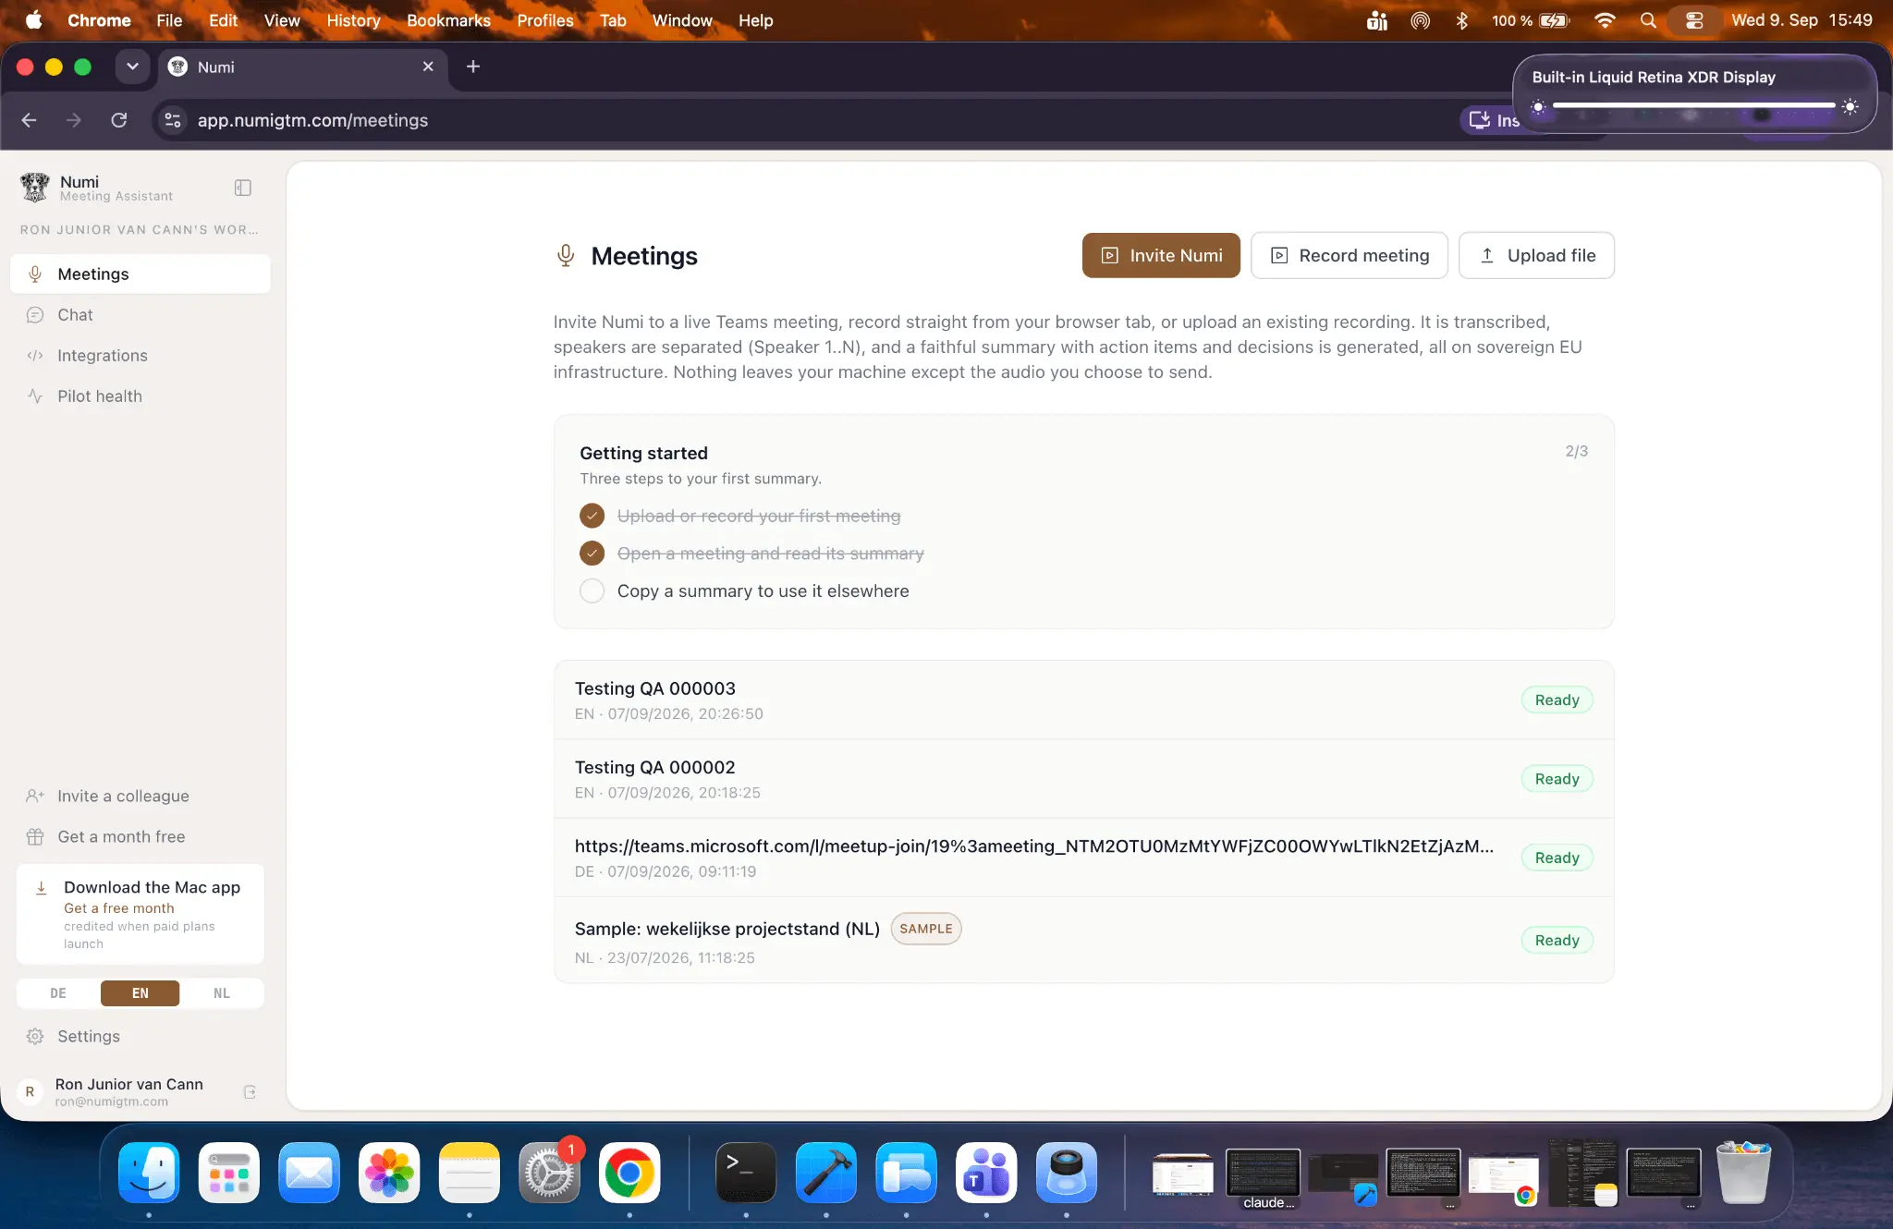Click the Record meeting button
The image size is (1893, 1229).
[1350, 255]
